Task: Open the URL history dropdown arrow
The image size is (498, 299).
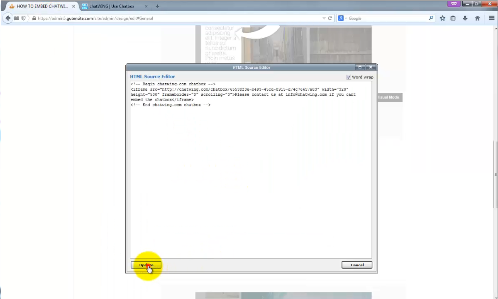Action: (324, 18)
